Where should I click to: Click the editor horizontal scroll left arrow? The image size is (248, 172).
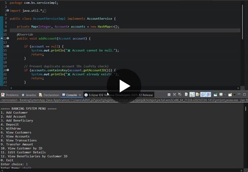11,88
